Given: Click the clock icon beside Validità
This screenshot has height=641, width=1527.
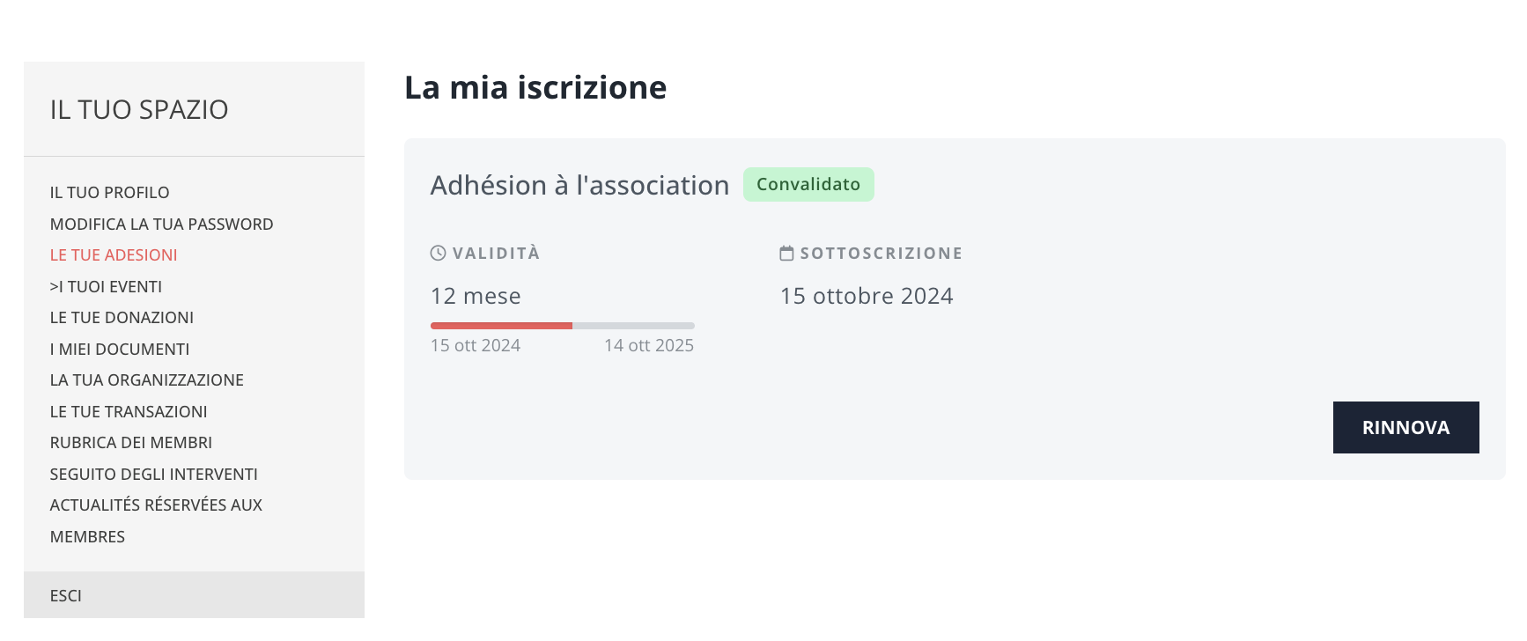Looking at the screenshot, I should [x=438, y=254].
